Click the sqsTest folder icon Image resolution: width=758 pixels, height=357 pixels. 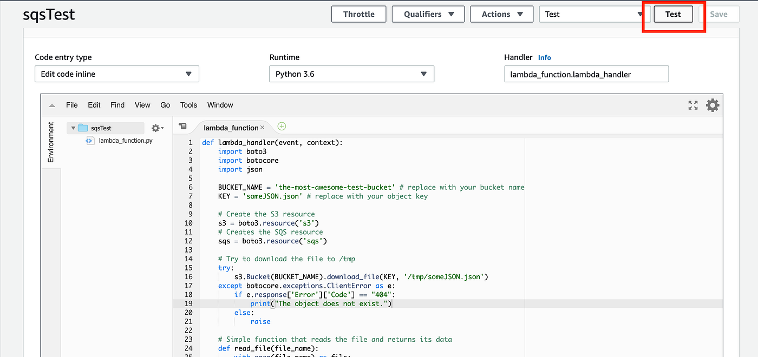pos(83,128)
